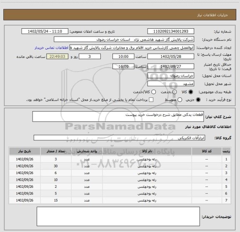Click the نام کالا column header
Image resolution: width=240 pixels, height=232 pixels.
click(147, 151)
